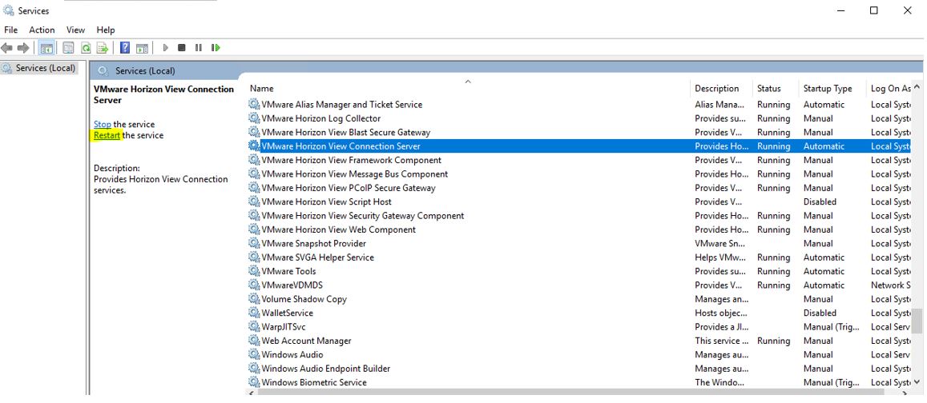The image size is (927, 403).
Task: Open the blue Help question mark icon
Action: (x=125, y=48)
